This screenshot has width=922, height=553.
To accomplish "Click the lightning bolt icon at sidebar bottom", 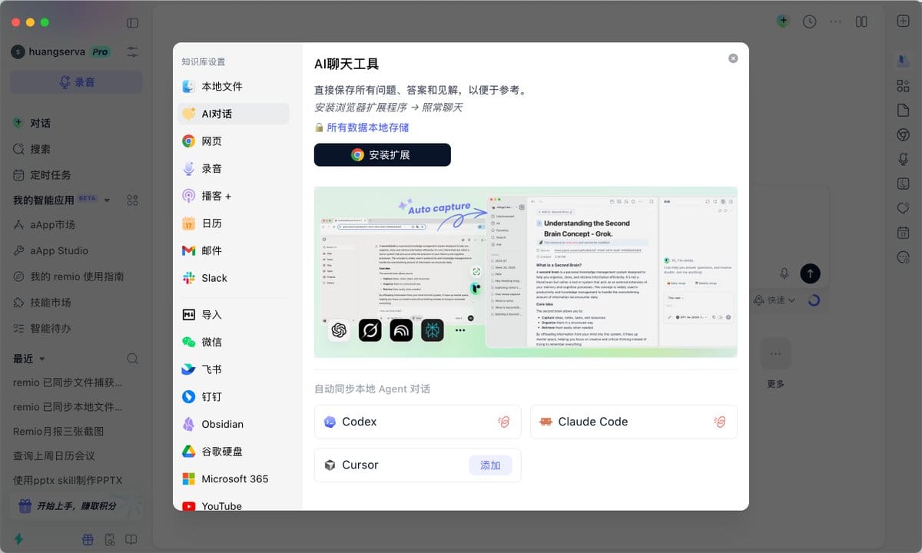I will tap(18, 539).
